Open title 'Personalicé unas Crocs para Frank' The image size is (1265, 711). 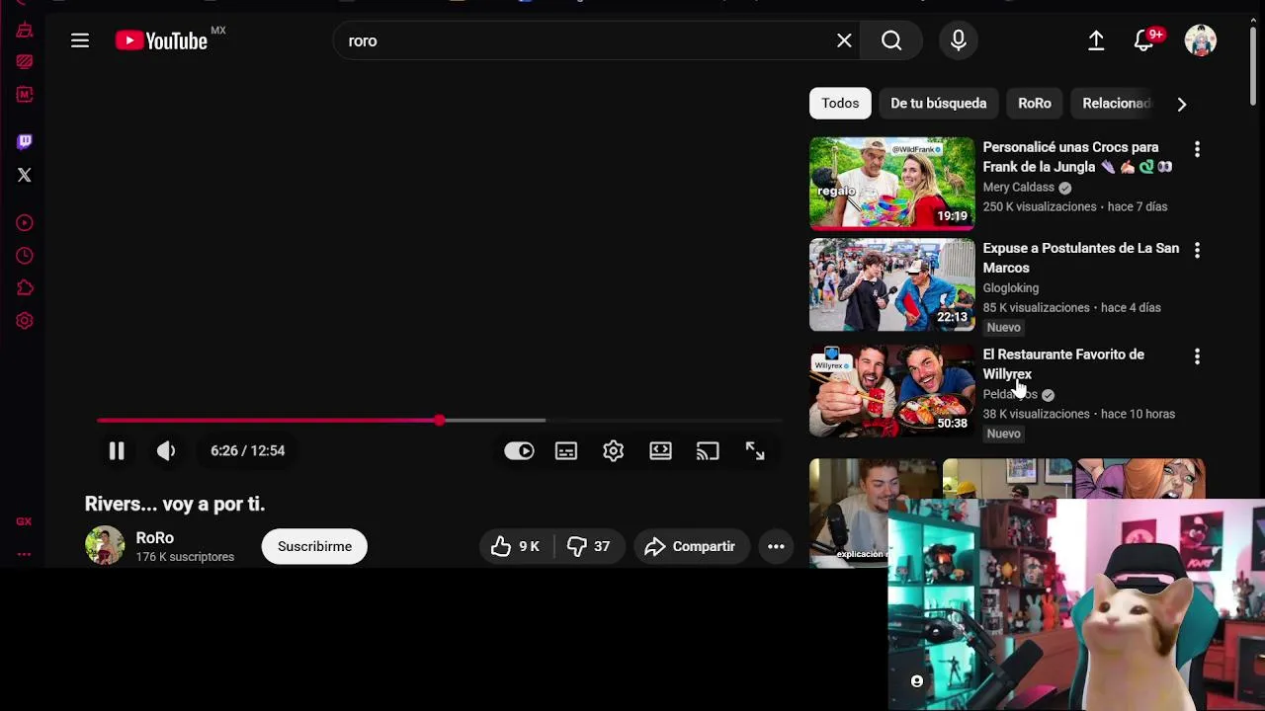click(x=1077, y=157)
